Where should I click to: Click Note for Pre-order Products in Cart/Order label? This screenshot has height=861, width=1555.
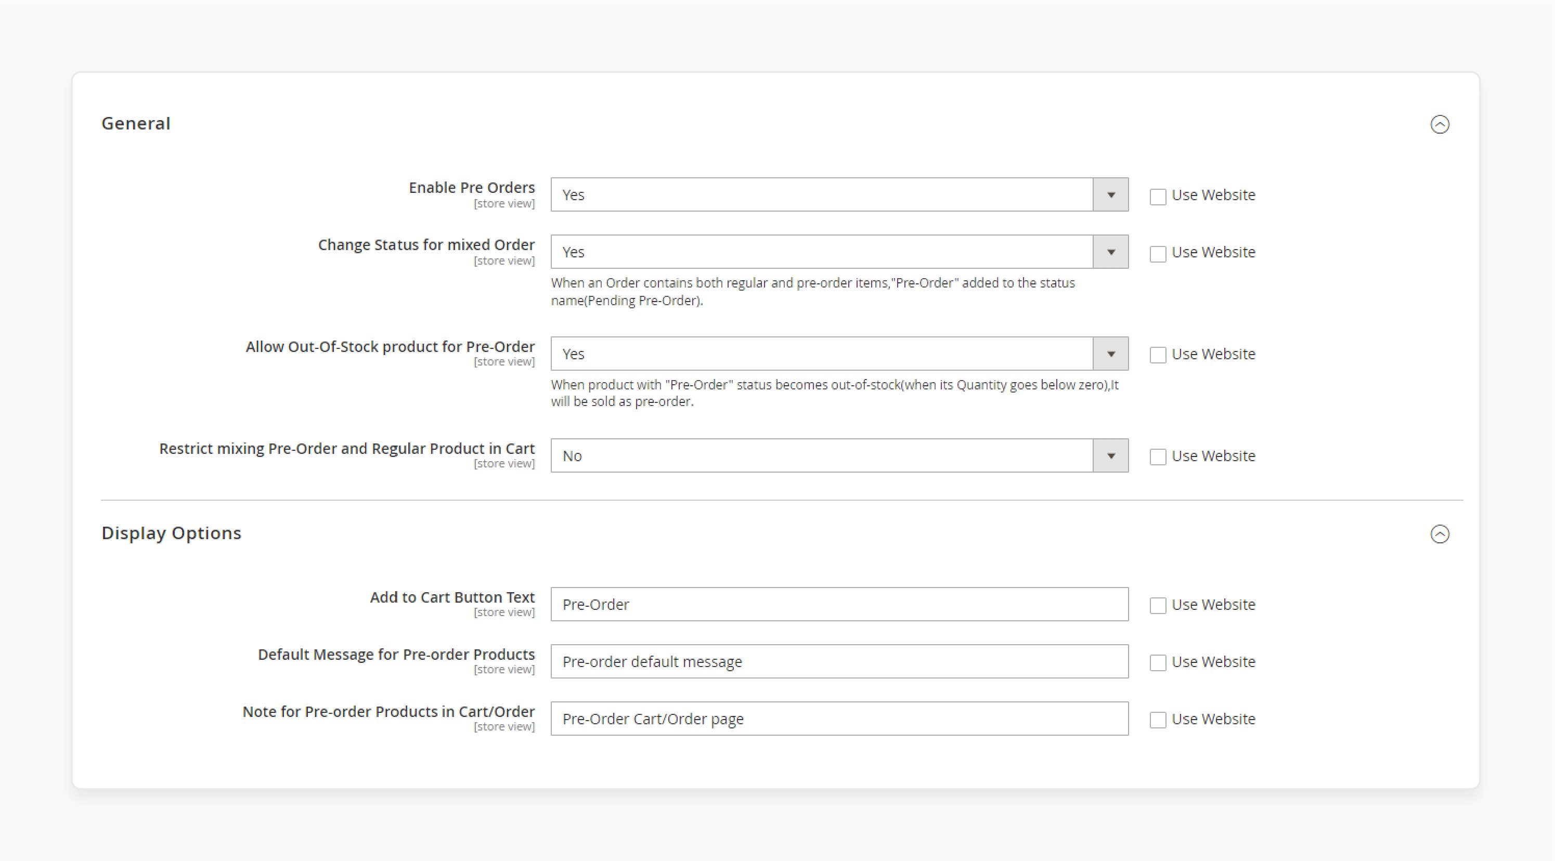coord(389,712)
